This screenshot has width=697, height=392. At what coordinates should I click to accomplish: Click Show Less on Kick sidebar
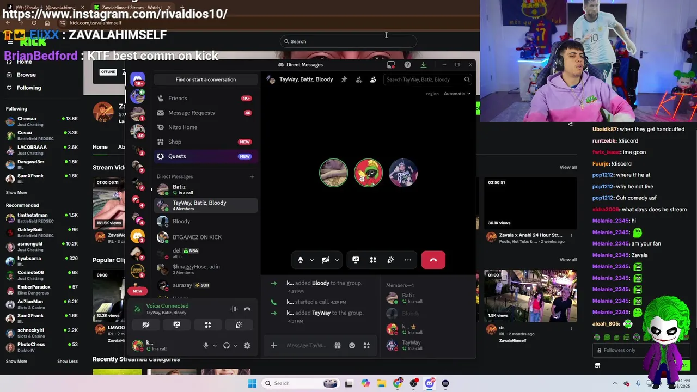pos(68,361)
